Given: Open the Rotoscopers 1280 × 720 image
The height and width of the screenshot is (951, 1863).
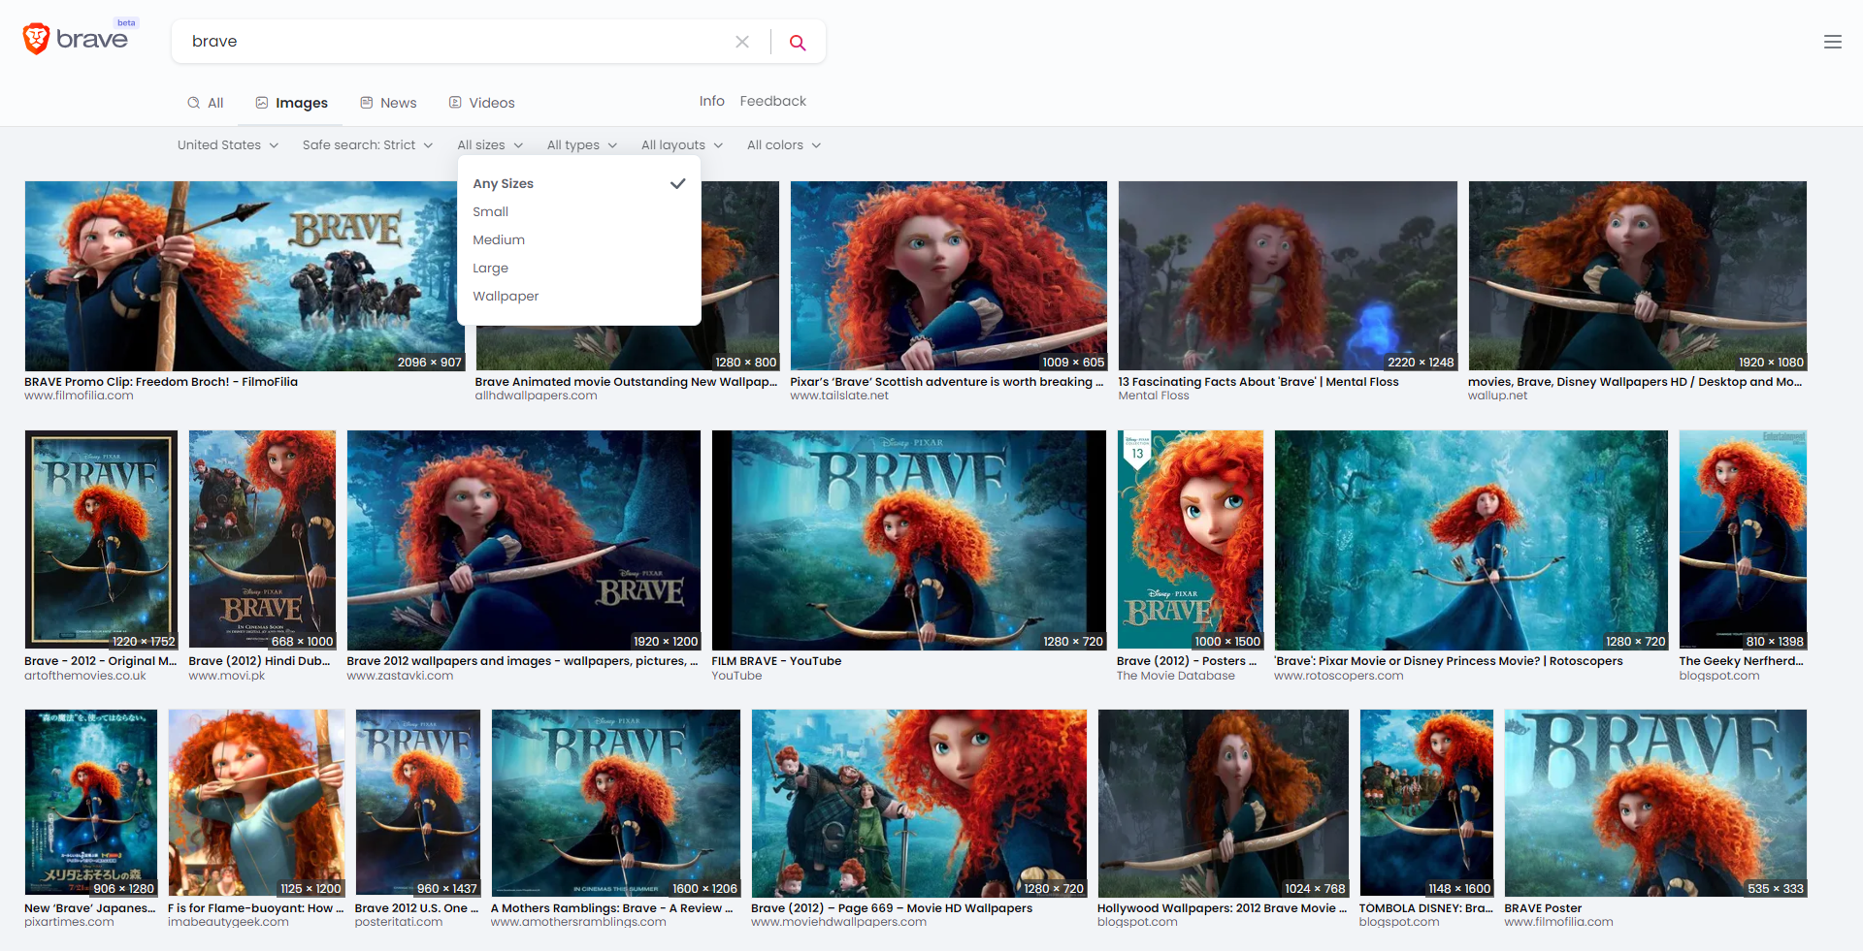Looking at the screenshot, I should tap(1471, 539).
